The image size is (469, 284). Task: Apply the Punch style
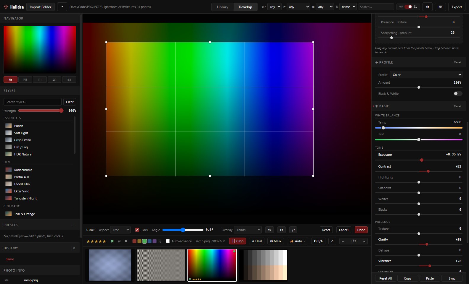coord(38,126)
